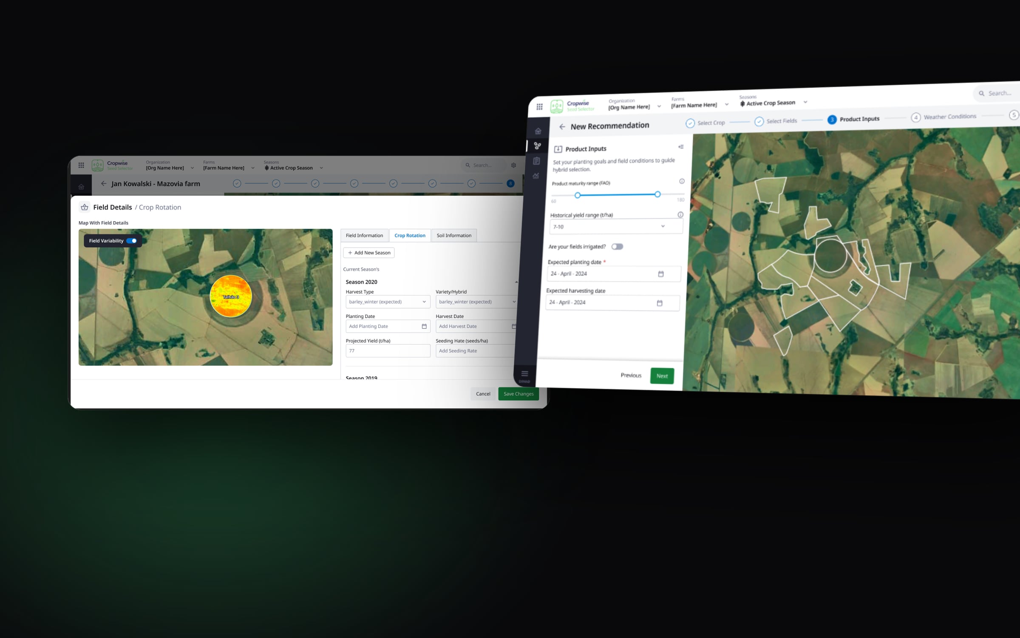This screenshot has width=1020, height=638.
Task: Click Cancel button
Action: [x=483, y=394]
